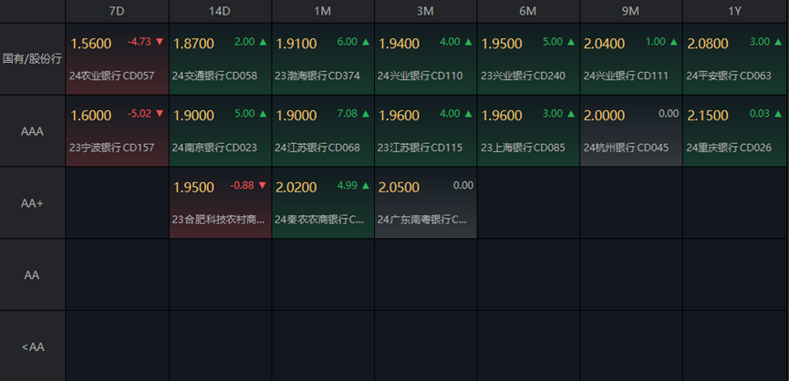789x381 pixels.
Task: Click the 2.1500 yield value
Action: (x=707, y=116)
